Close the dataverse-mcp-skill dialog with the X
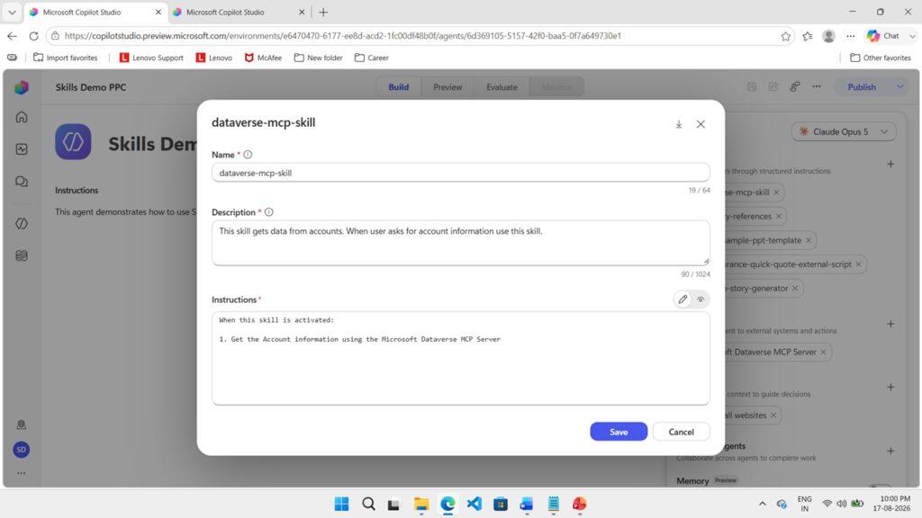922x518 pixels. (701, 124)
